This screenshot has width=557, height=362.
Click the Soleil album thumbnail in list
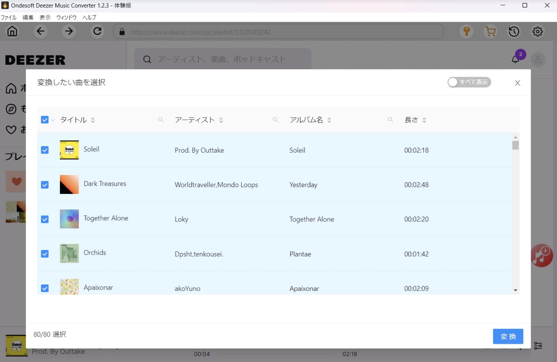pos(69,150)
